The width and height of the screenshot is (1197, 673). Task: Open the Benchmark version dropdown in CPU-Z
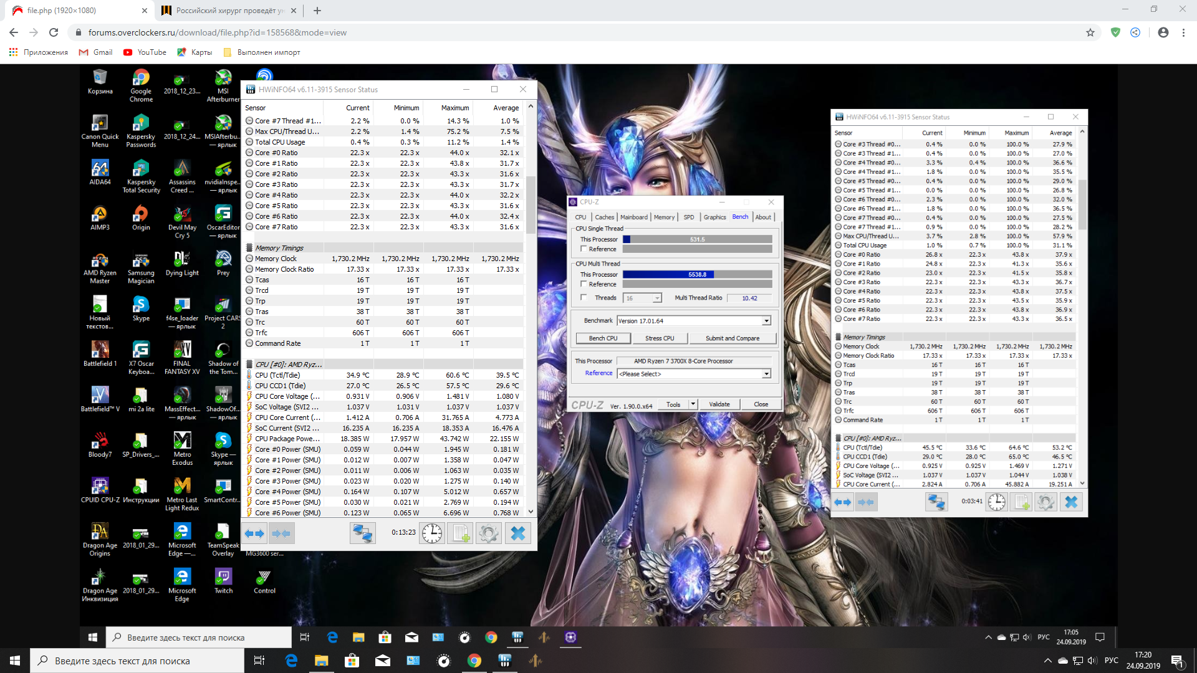tap(766, 321)
